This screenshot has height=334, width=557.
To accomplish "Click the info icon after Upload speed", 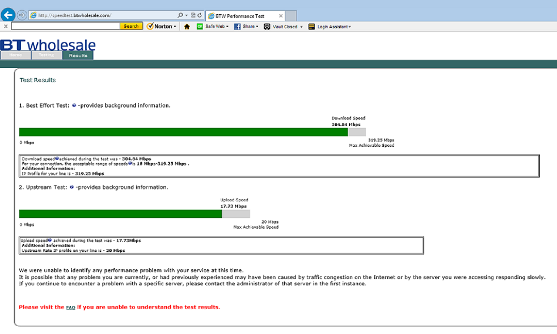I will point(50,240).
